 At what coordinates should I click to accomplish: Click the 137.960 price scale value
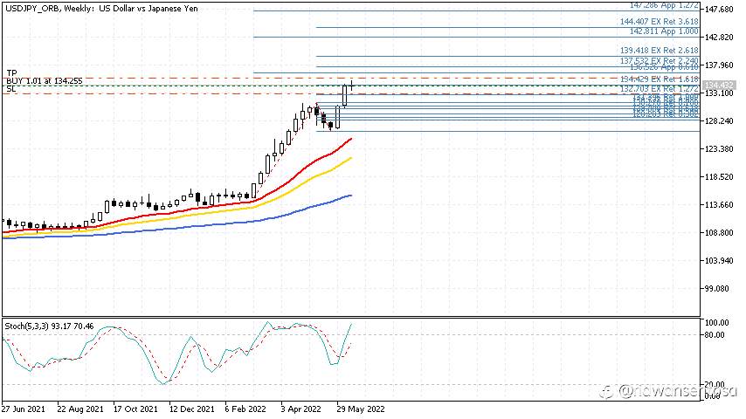pyautogui.click(x=720, y=65)
